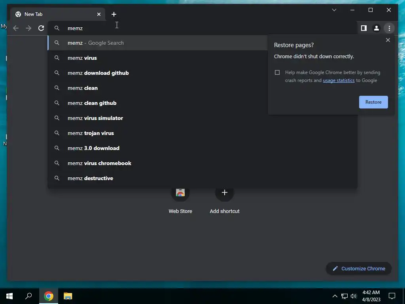
Task: Open volume control tray icon
Action: (354, 296)
